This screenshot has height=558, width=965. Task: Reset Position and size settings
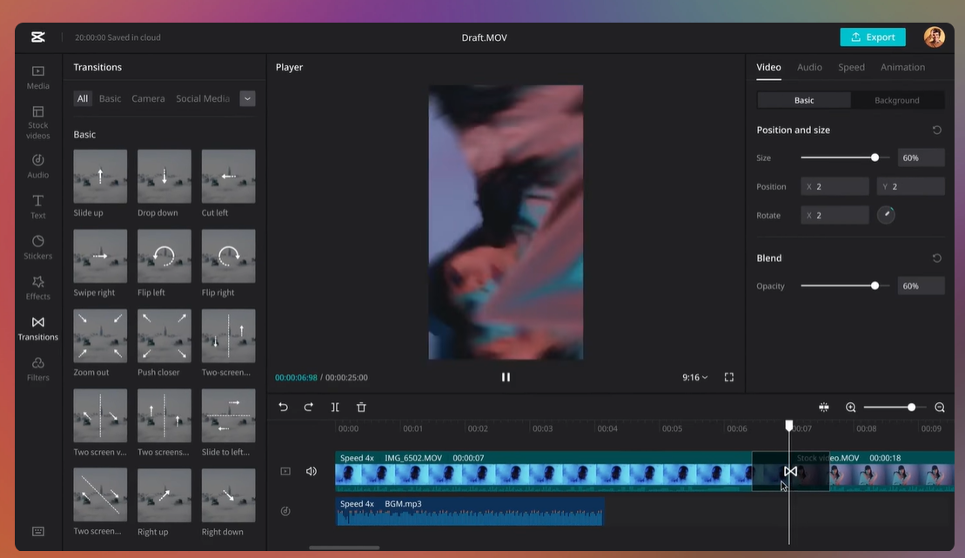coord(936,130)
